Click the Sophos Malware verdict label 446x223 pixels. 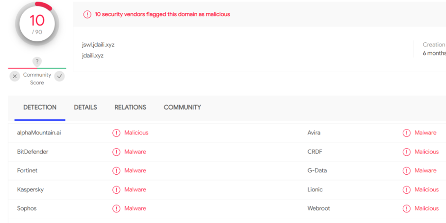(x=135, y=208)
